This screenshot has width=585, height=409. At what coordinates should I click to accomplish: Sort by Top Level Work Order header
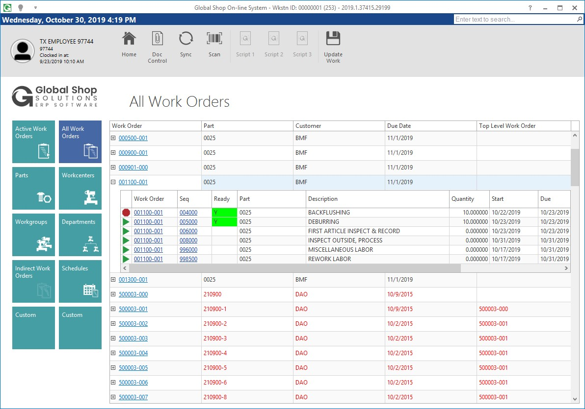pyautogui.click(x=524, y=126)
